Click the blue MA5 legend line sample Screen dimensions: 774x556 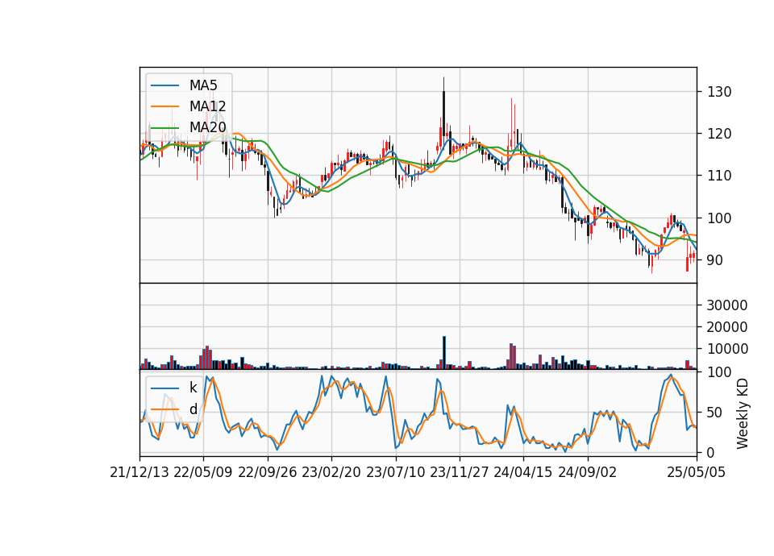pos(164,86)
